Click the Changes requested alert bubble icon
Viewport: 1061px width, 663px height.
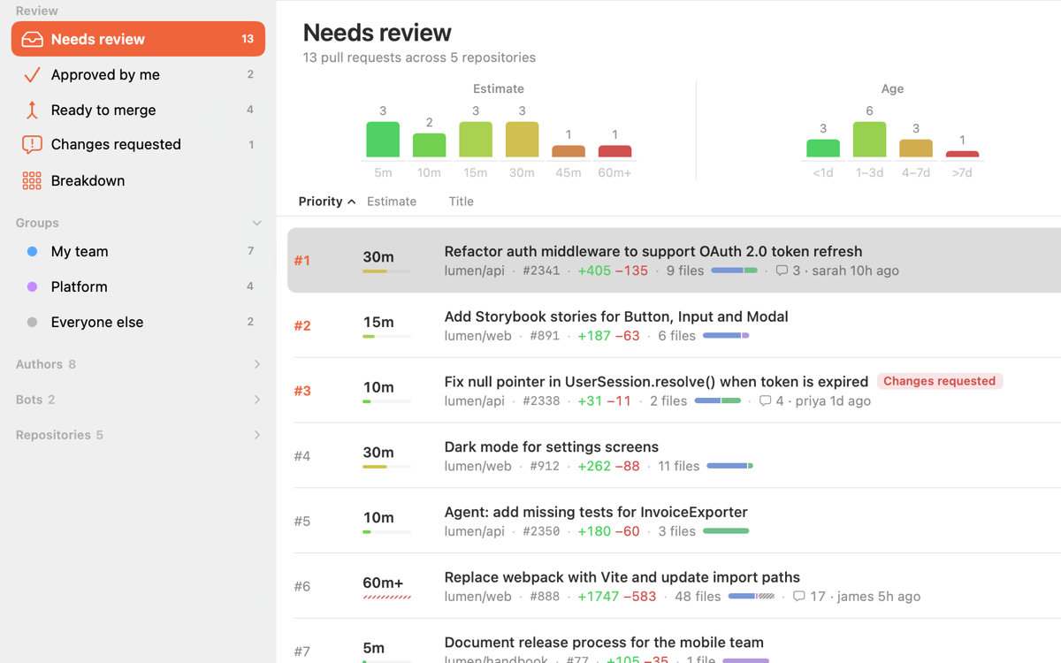[x=32, y=144]
